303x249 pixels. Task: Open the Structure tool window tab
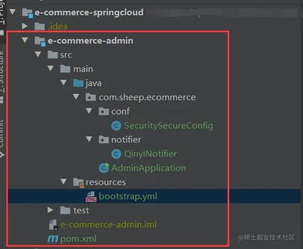click(x=2, y=72)
